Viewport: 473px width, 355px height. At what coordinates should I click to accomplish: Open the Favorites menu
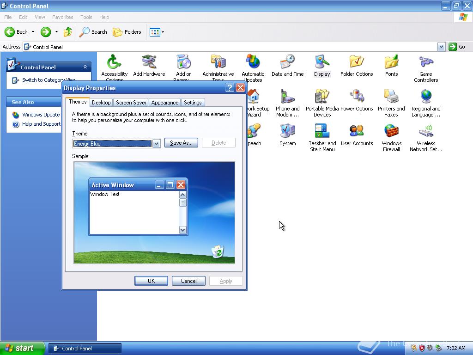coord(63,17)
